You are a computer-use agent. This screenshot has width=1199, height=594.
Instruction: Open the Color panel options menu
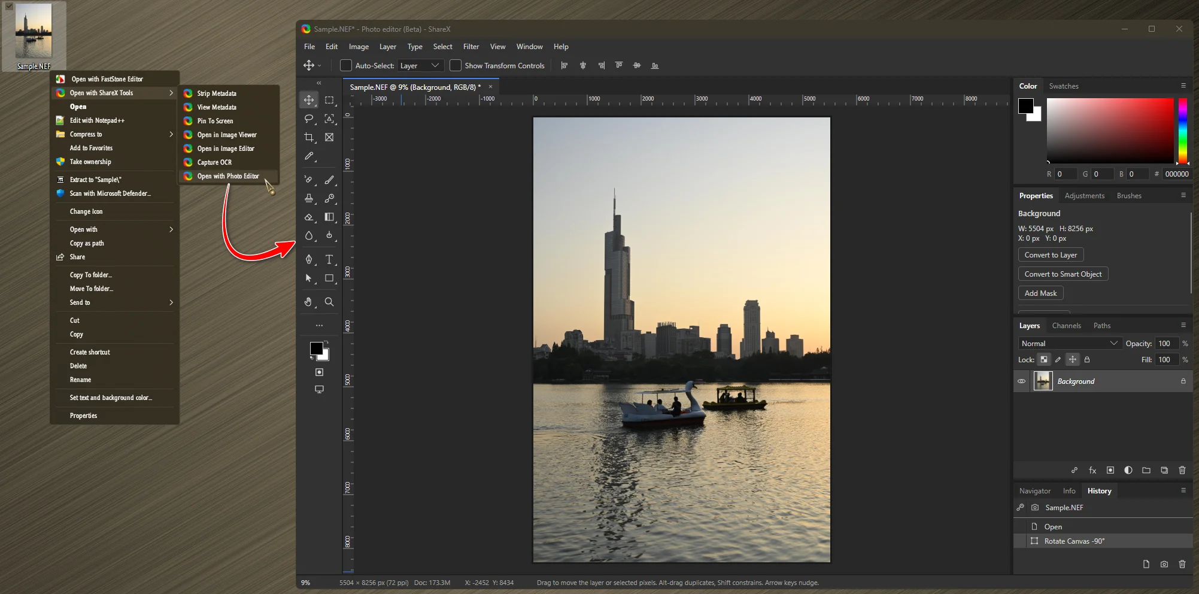pos(1183,86)
